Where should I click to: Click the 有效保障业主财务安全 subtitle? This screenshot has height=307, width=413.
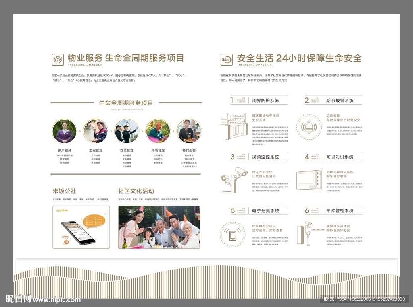pyautogui.click(x=343, y=120)
